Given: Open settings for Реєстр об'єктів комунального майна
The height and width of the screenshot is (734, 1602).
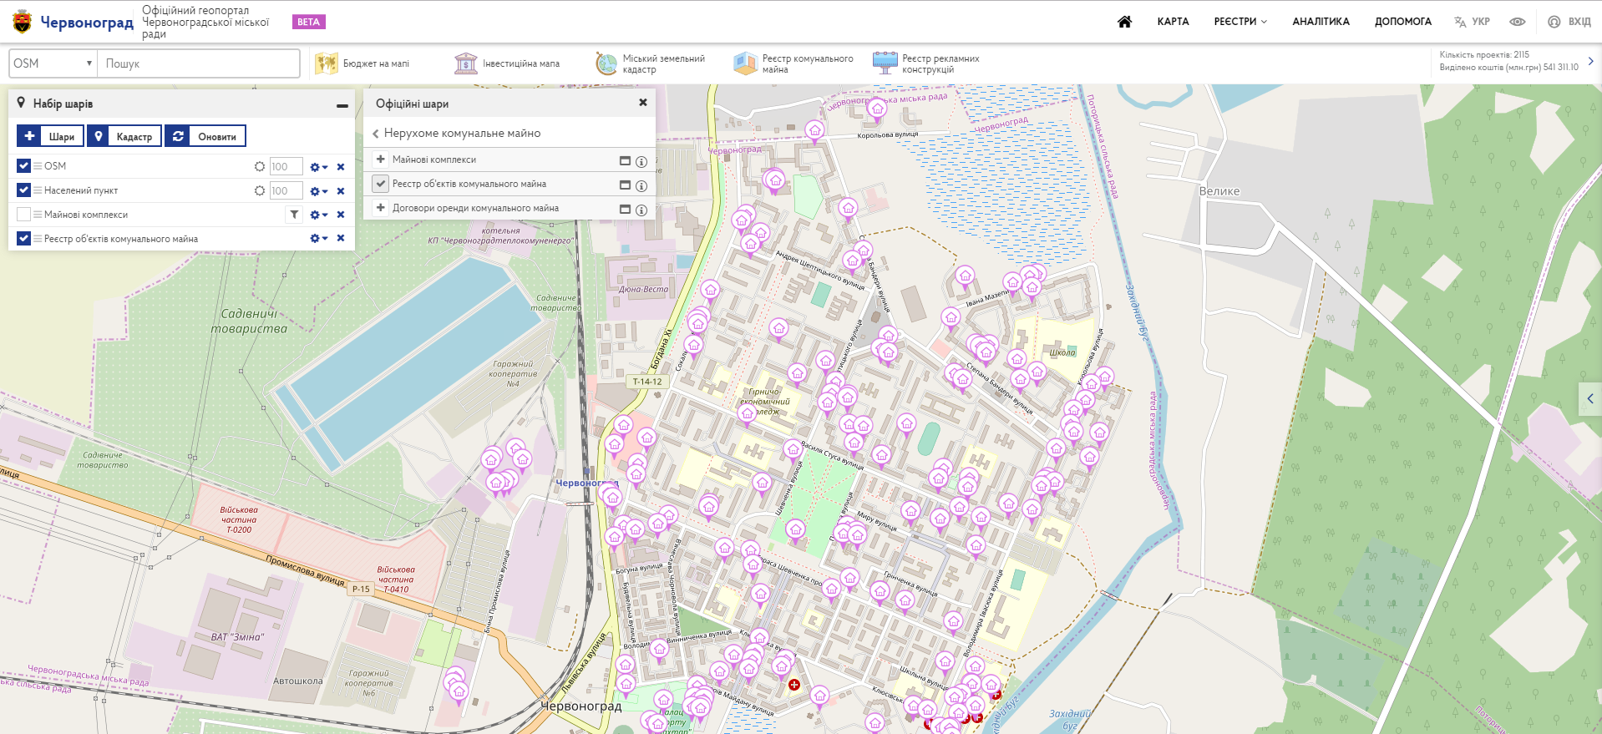Looking at the screenshot, I should pos(319,238).
